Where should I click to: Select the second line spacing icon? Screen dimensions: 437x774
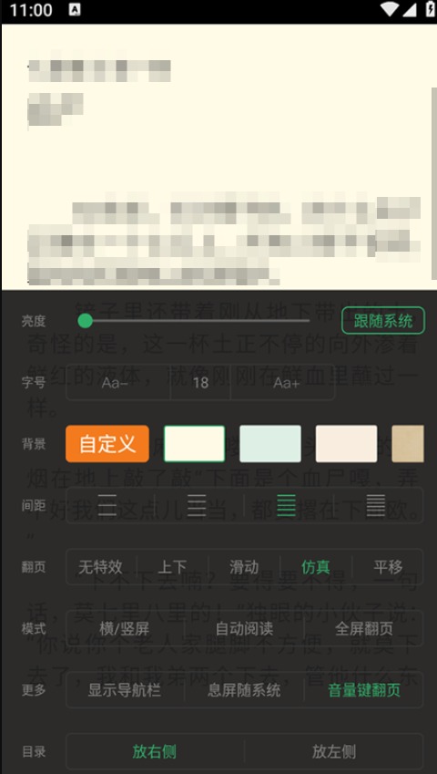197,505
